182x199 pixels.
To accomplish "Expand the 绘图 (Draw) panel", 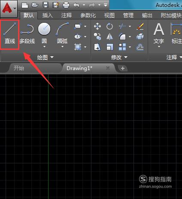I will click(45, 58).
